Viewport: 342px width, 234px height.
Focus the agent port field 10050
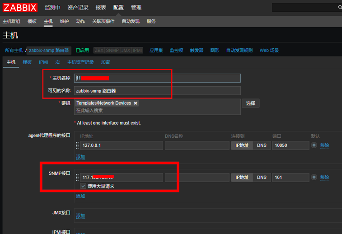(x=290, y=145)
